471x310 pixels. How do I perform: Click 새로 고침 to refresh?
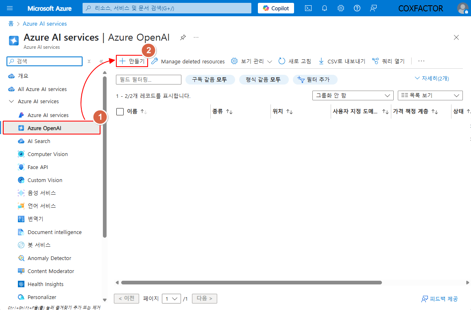click(x=294, y=61)
